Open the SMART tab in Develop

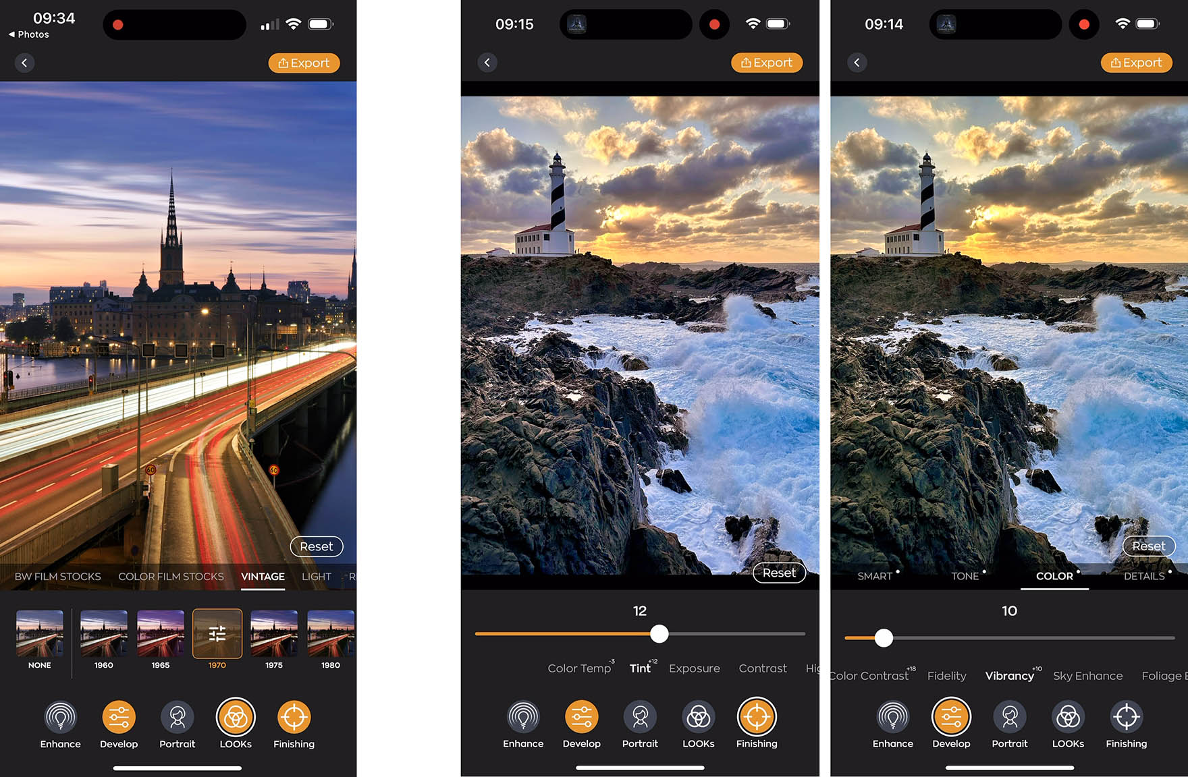tap(875, 576)
